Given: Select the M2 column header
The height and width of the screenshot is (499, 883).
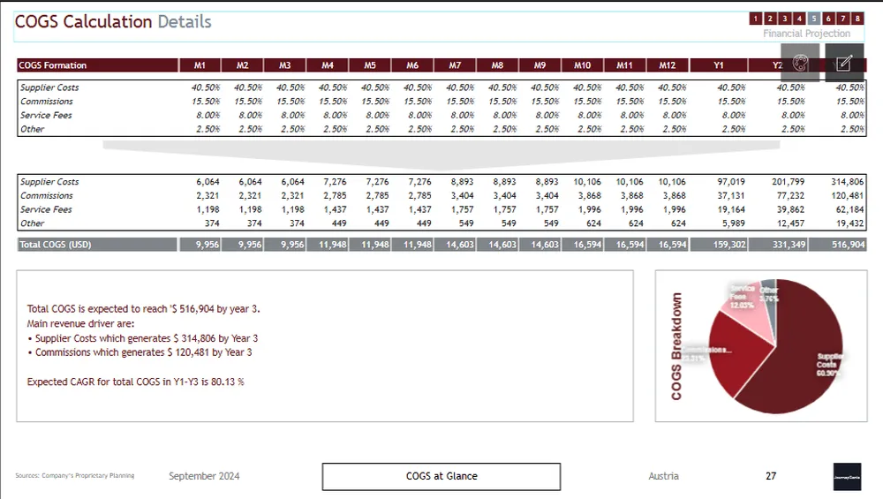Looking at the screenshot, I should click(x=242, y=64).
